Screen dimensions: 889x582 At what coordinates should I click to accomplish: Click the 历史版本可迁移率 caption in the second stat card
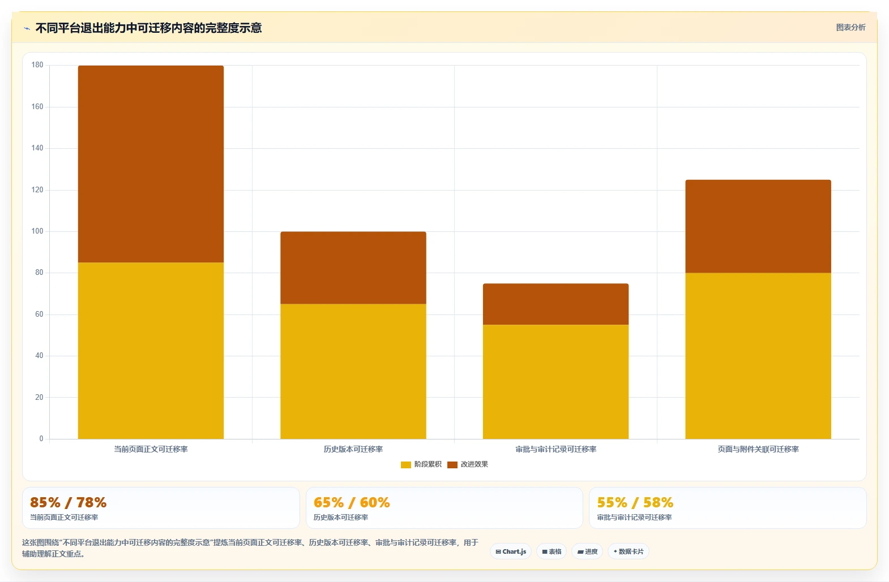(x=341, y=518)
